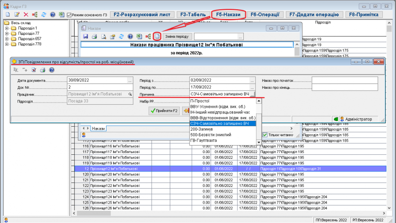
Task: Click the printer icon in Накази toolbar
Action: [x=95, y=37]
